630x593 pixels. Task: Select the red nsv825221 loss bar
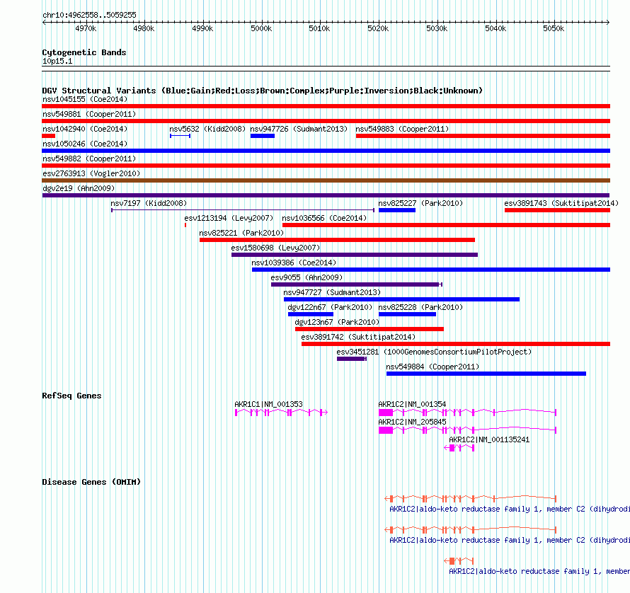(x=337, y=240)
